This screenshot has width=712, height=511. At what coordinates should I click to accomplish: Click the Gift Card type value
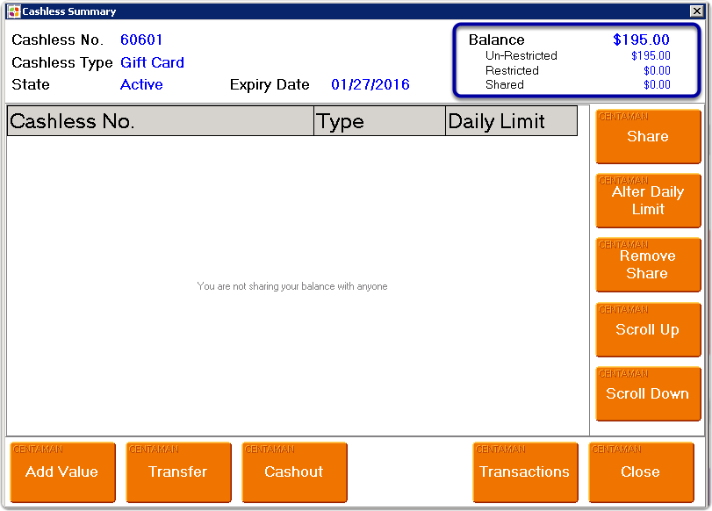point(152,63)
